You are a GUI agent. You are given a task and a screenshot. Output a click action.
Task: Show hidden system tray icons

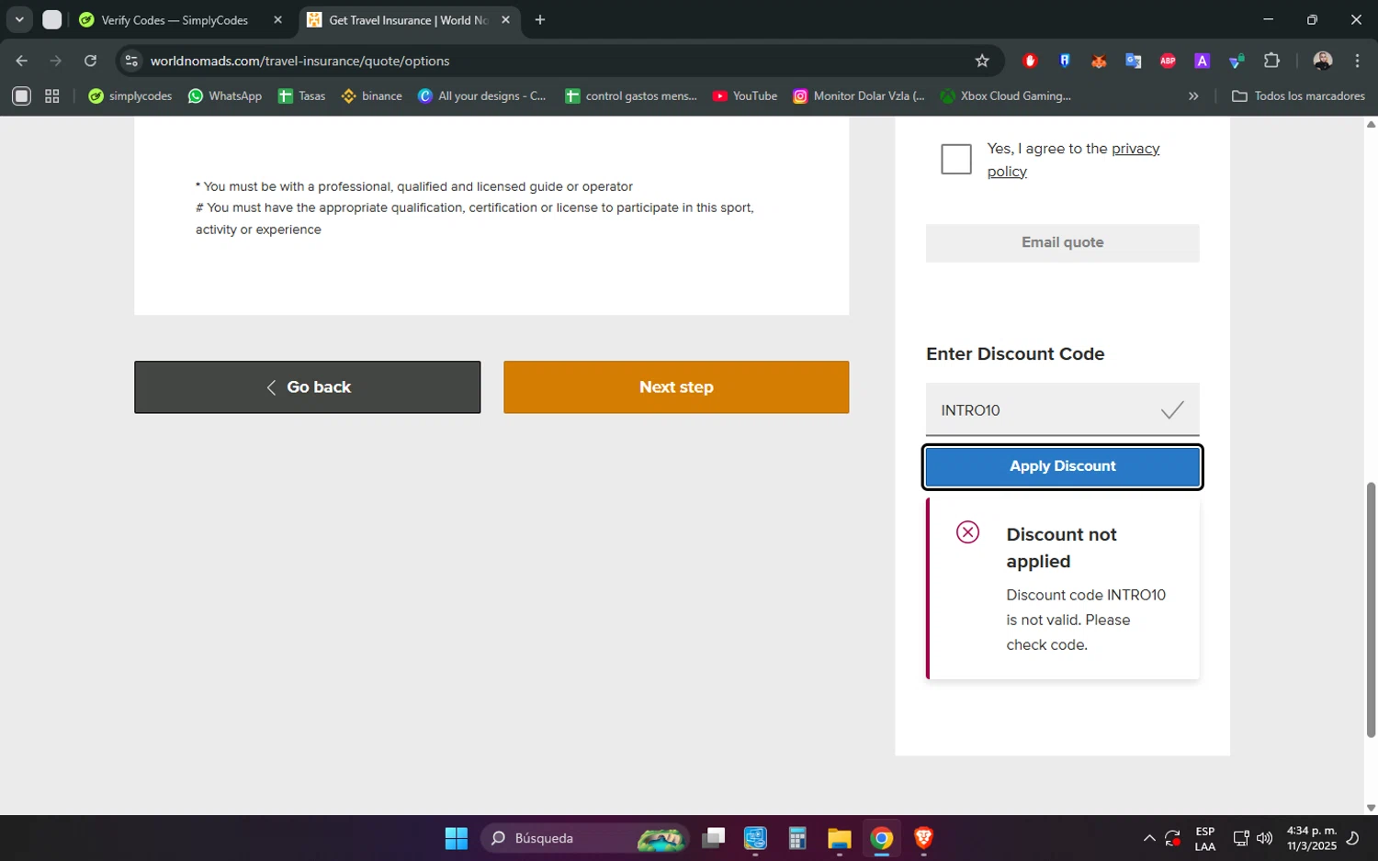[1149, 838]
